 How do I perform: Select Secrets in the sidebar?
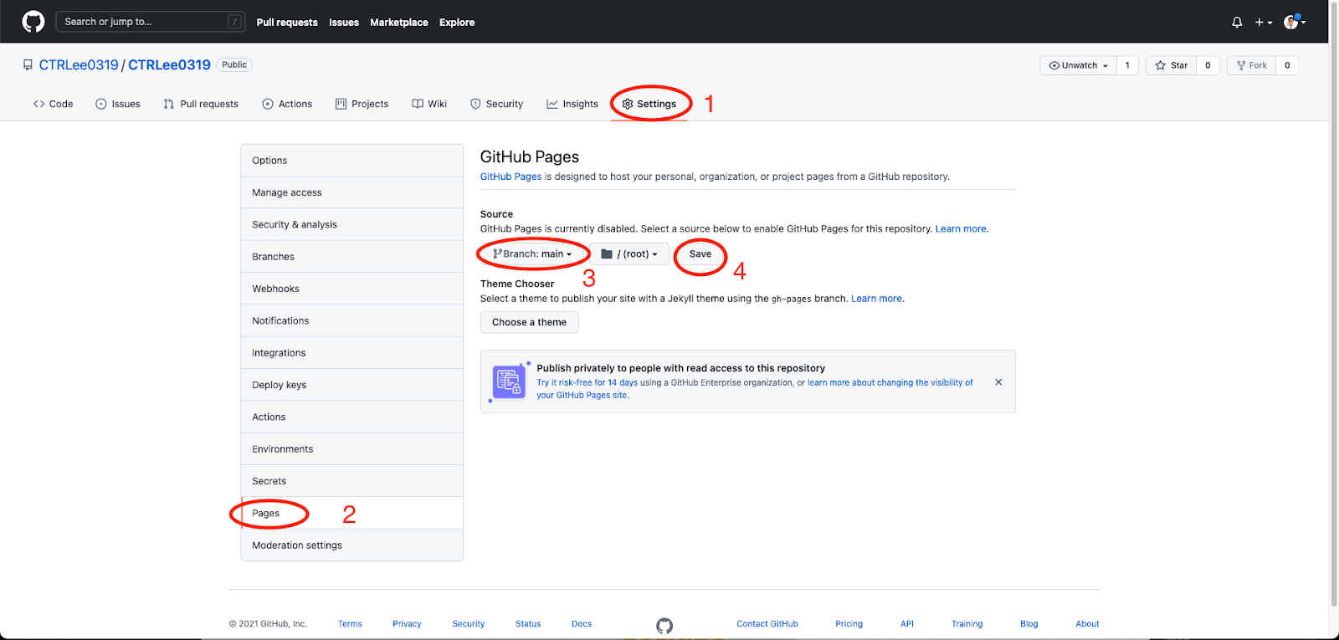[351, 481]
